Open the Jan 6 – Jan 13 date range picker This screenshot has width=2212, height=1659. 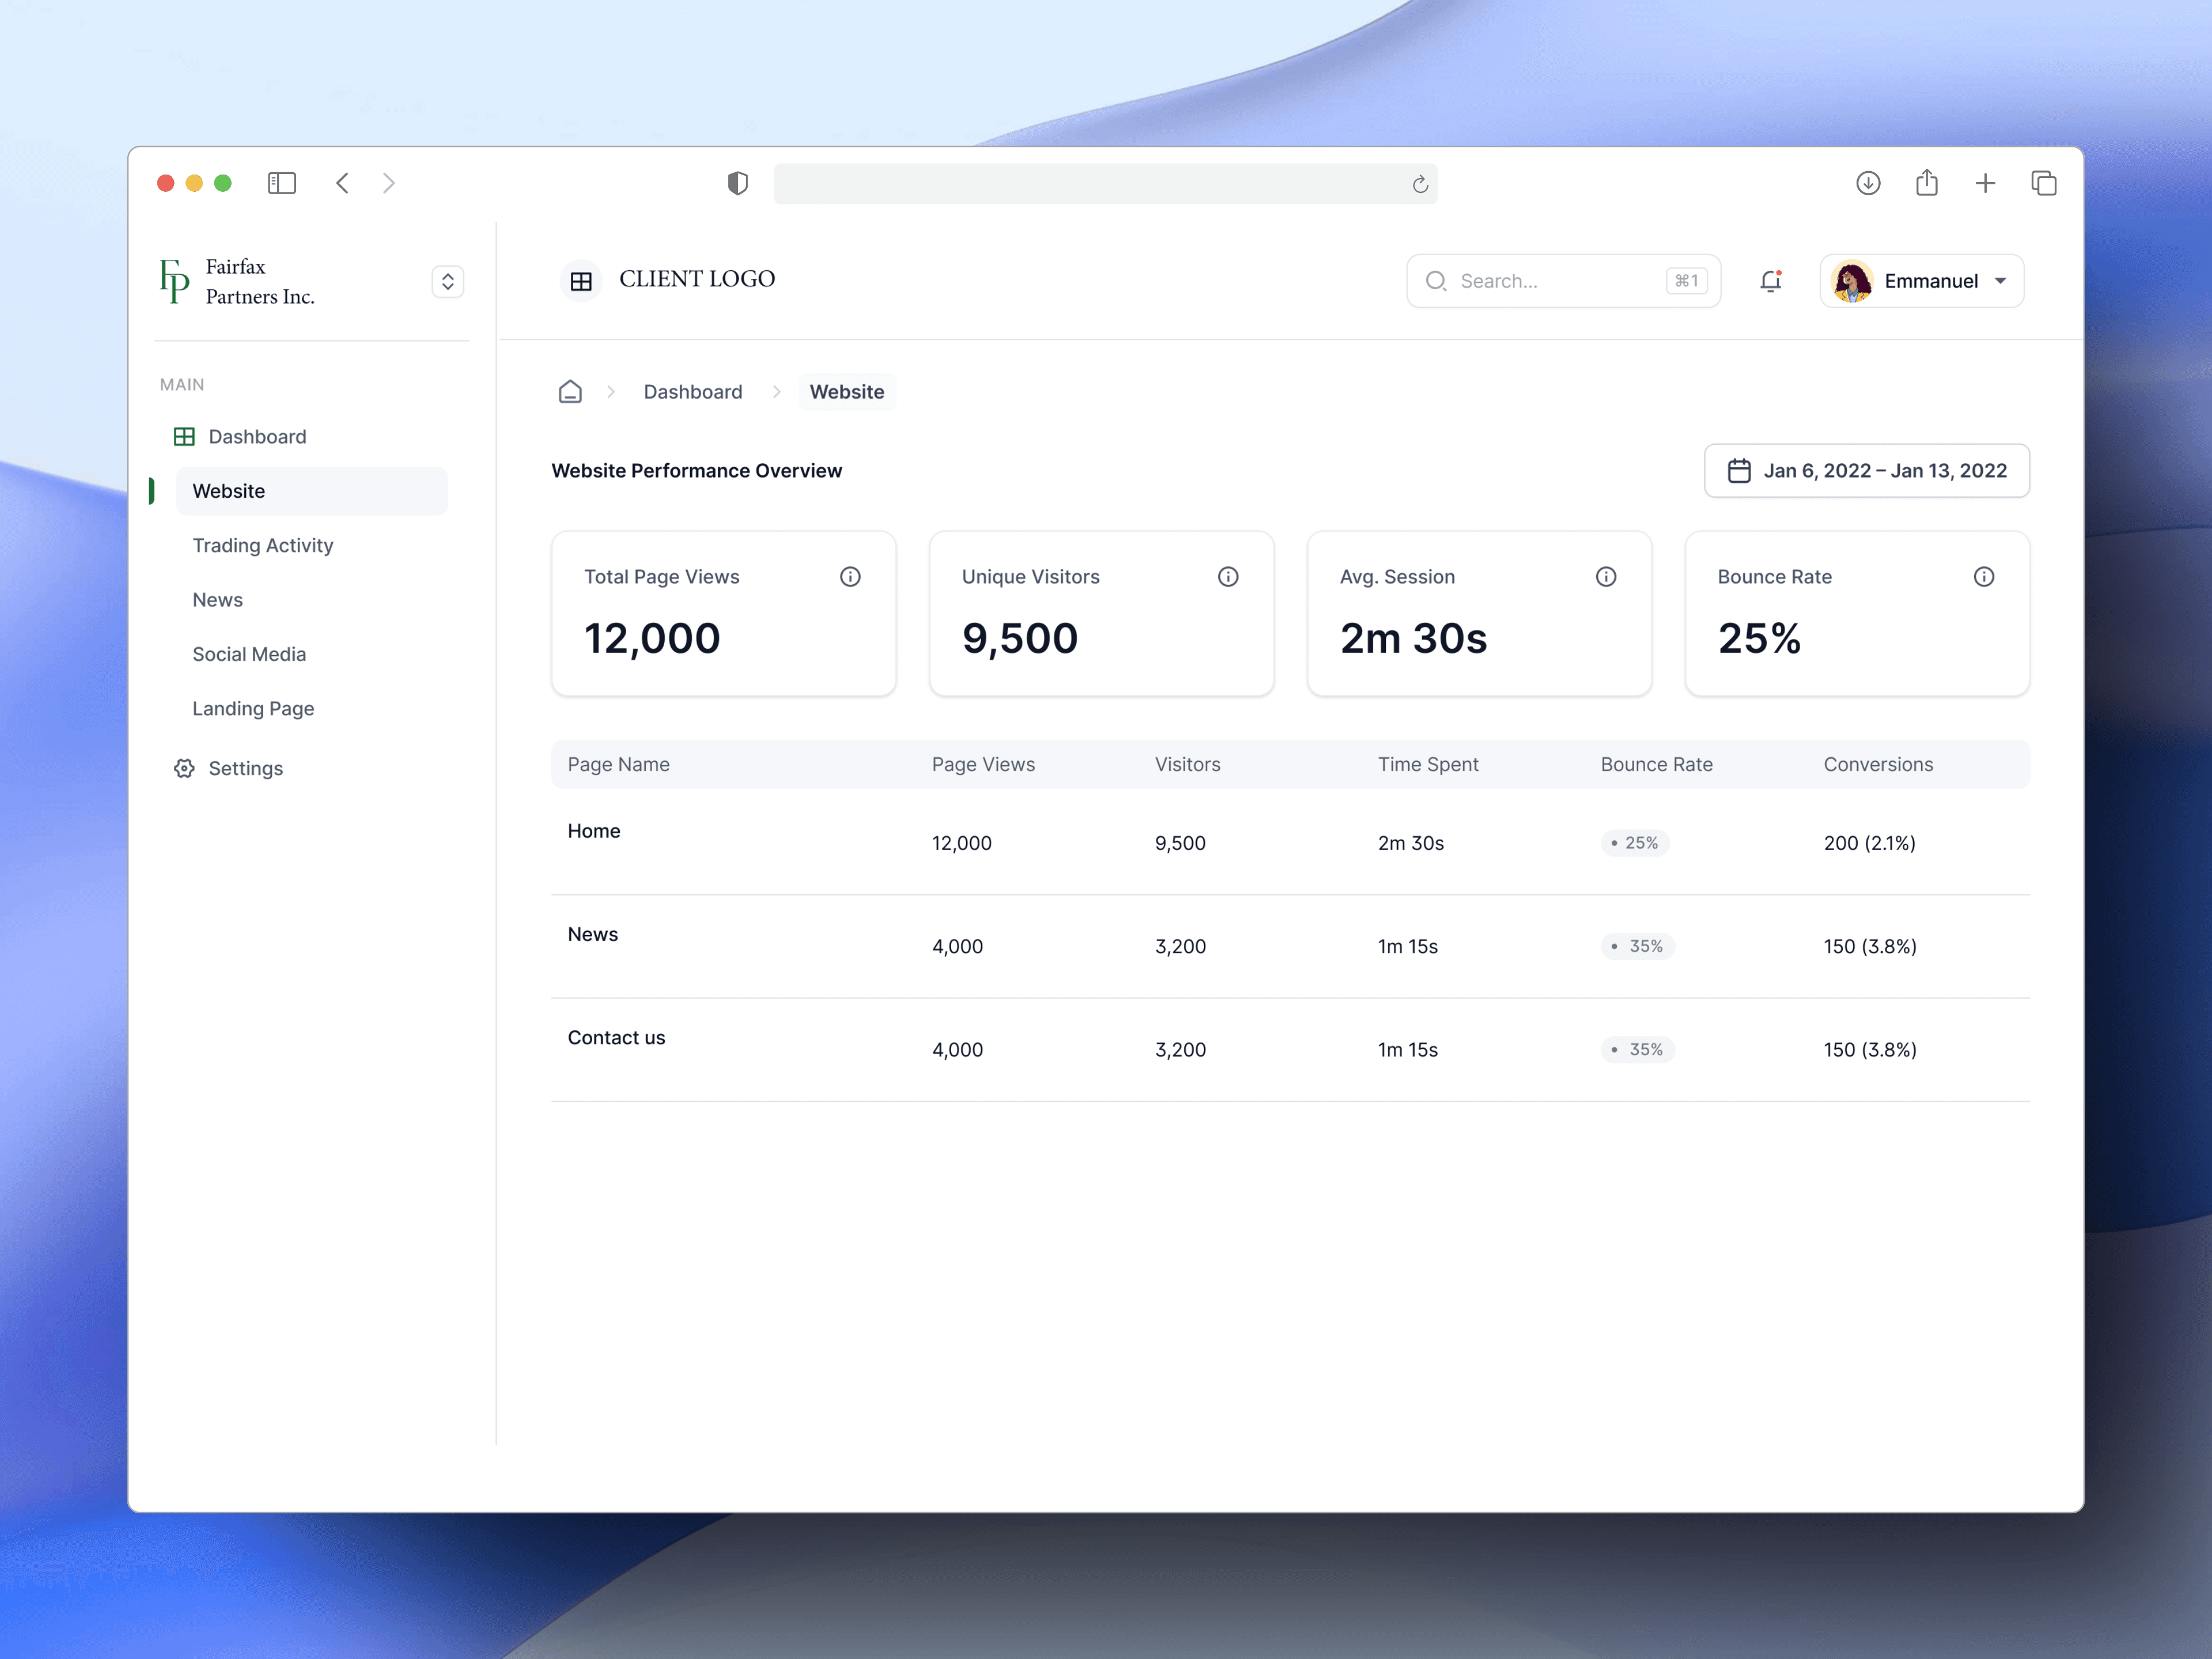click(1866, 471)
